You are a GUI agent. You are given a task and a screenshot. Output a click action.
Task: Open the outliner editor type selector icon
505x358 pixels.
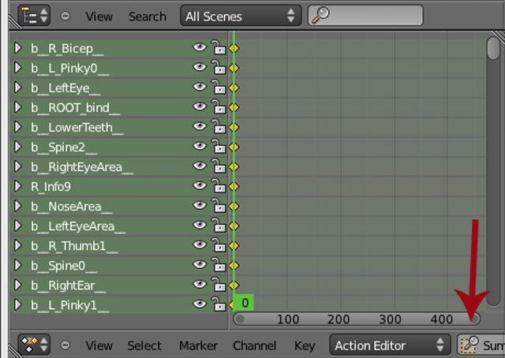33,15
